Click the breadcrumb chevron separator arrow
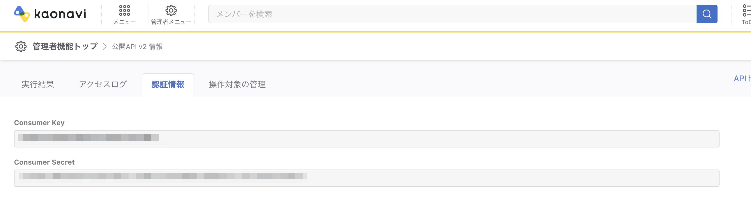751x209 pixels. click(105, 46)
